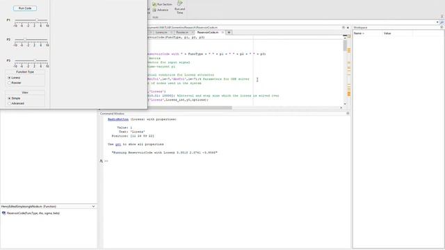Click the get link in Command Window
Viewport: 445px width, 250px height.
(118, 144)
